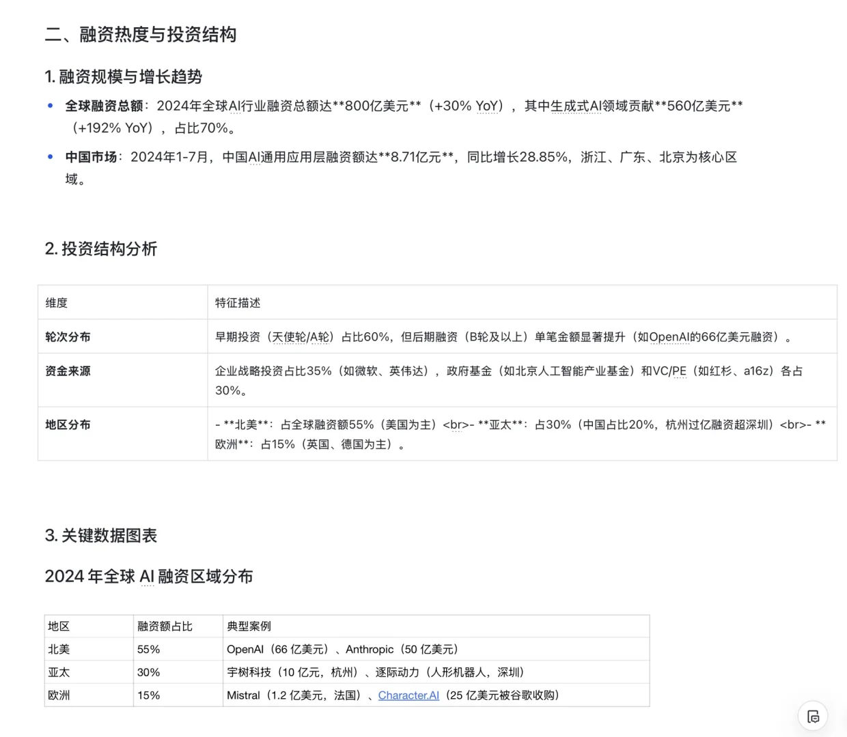Click subheading 3. 关键数据图表
Screen dimensions: 847x737
point(101,536)
